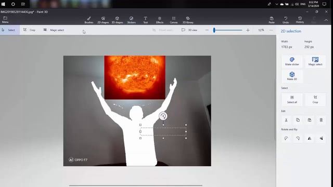333x187 pixels.
Task: Click the Select all button
Action: (x=292, y=99)
